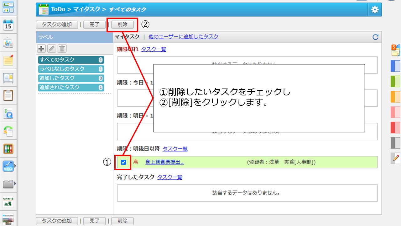Click the add label plus icon

tap(41, 49)
